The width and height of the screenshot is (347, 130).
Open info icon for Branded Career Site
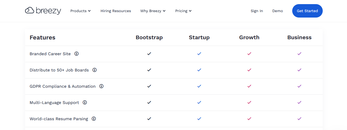click(x=76, y=54)
